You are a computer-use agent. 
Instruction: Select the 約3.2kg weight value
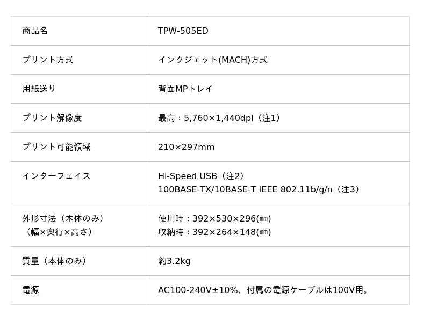[x=174, y=261]
